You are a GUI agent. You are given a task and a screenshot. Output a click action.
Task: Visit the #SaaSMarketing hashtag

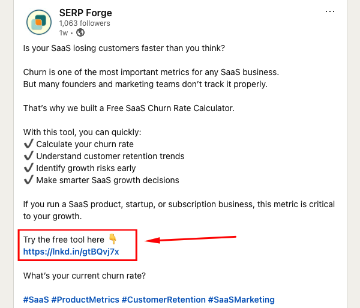click(x=241, y=299)
